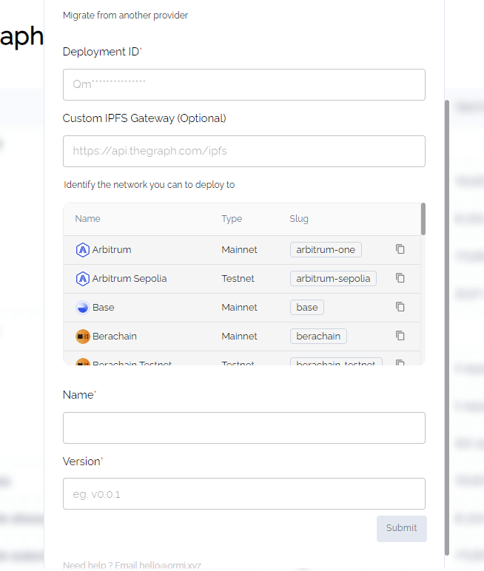Submit the migration form
This screenshot has width=484, height=571.
[402, 528]
